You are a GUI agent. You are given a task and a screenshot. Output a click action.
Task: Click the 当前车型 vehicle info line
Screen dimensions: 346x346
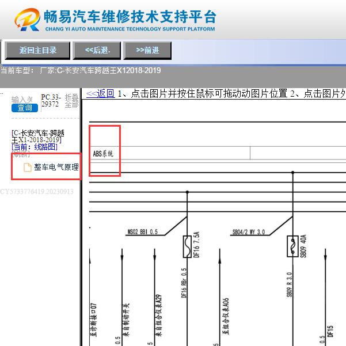click(x=81, y=71)
